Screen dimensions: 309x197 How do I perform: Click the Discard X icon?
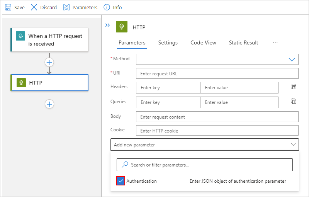click(x=34, y=7)
